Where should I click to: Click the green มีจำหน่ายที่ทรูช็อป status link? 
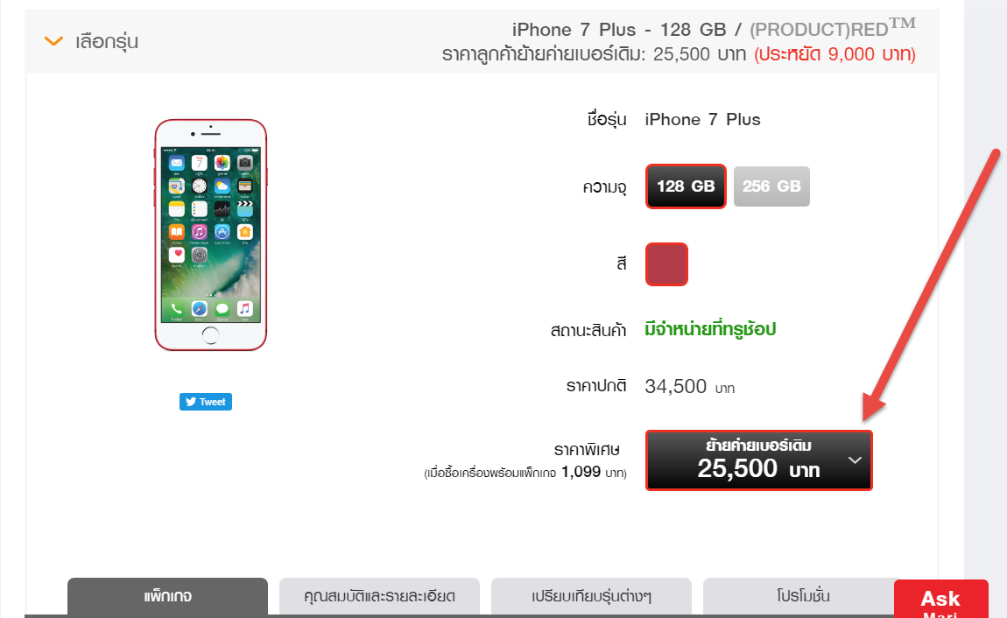[710, 329]
